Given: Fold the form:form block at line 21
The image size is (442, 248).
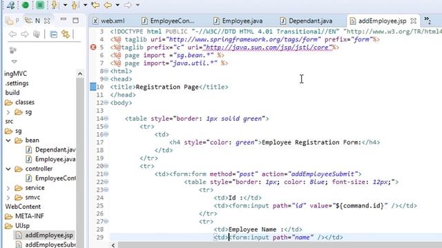Looking at the screenshot, I should (x=106, y=174).
